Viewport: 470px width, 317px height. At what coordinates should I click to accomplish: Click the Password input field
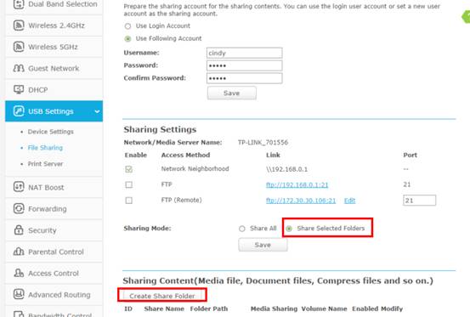(x=244, y=65)
